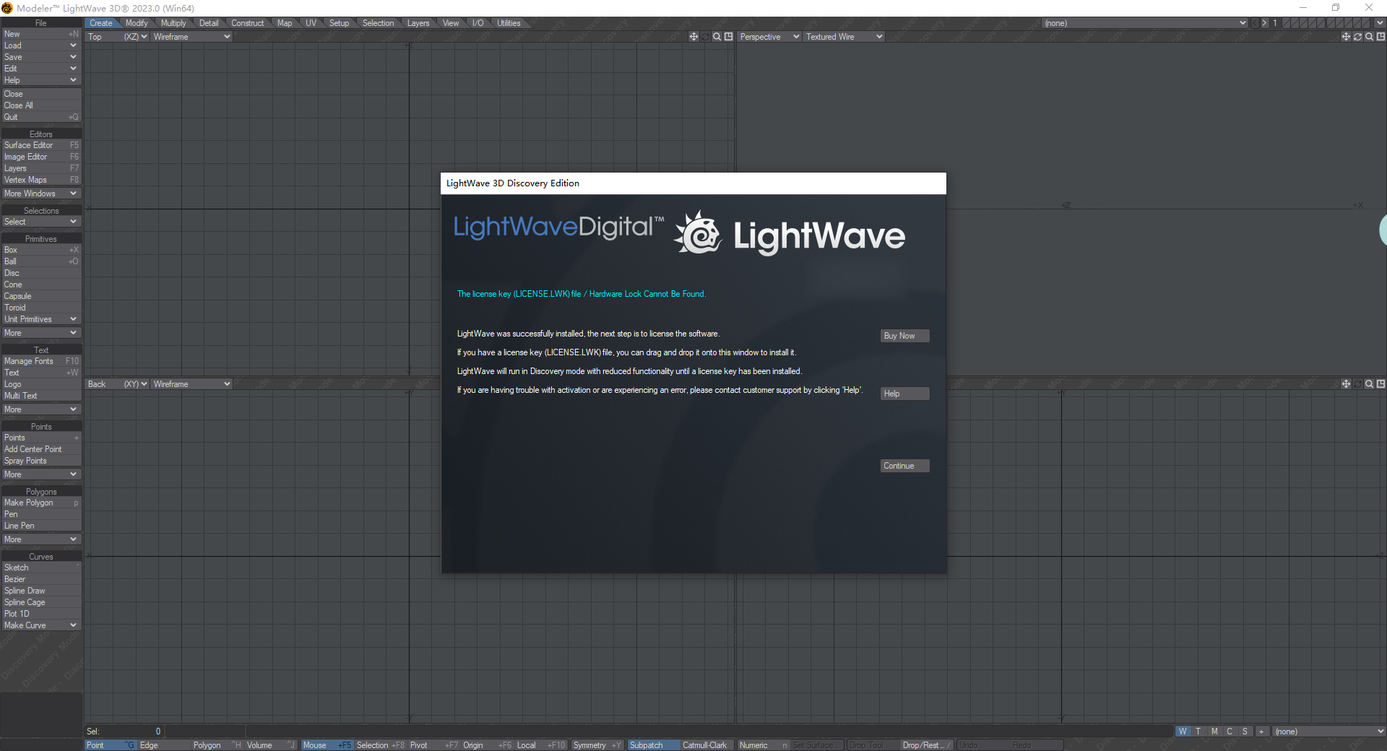Image resolution: width=1387 pixels, height=751 pixels.
Task: Open the layer bank dropdown arrow at far right
Action: tap(1380, 23)
